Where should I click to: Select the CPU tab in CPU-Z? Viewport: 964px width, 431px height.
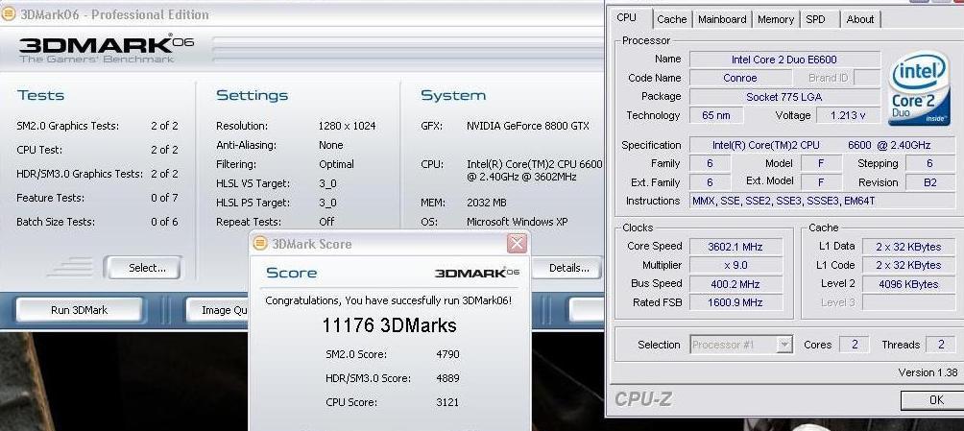(x=626, y=18)
